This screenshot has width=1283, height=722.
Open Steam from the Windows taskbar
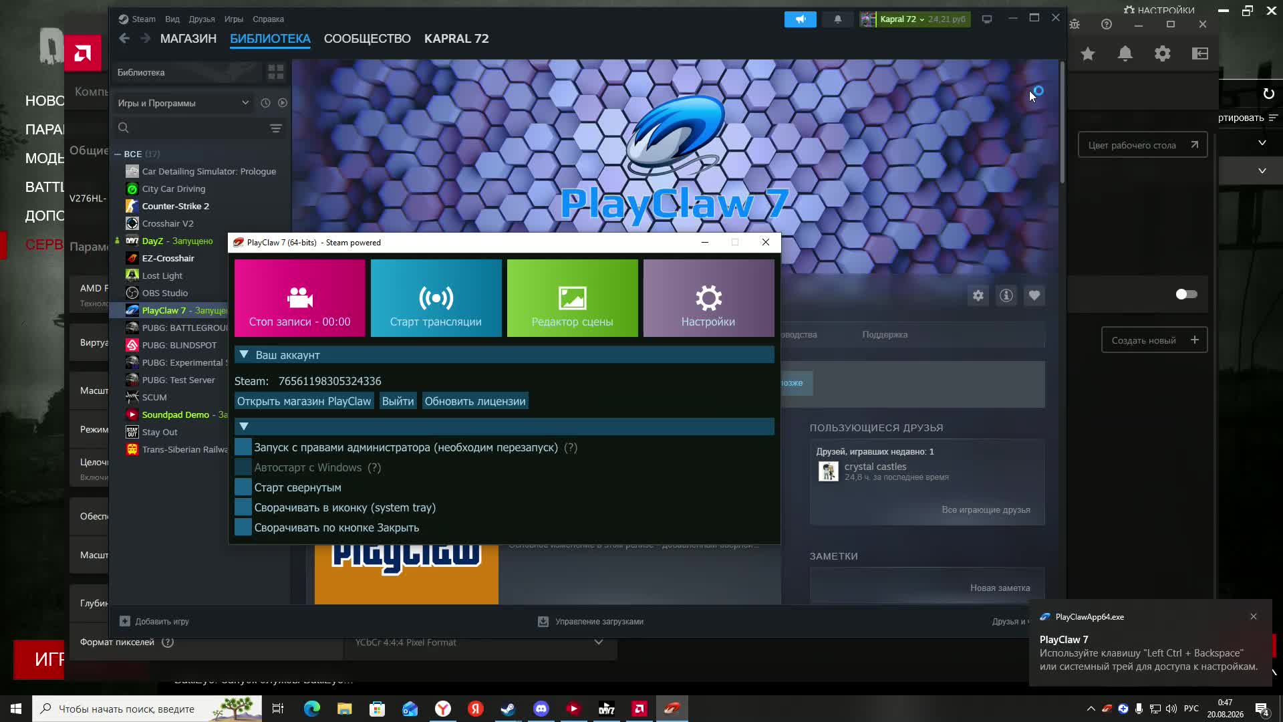508,709
